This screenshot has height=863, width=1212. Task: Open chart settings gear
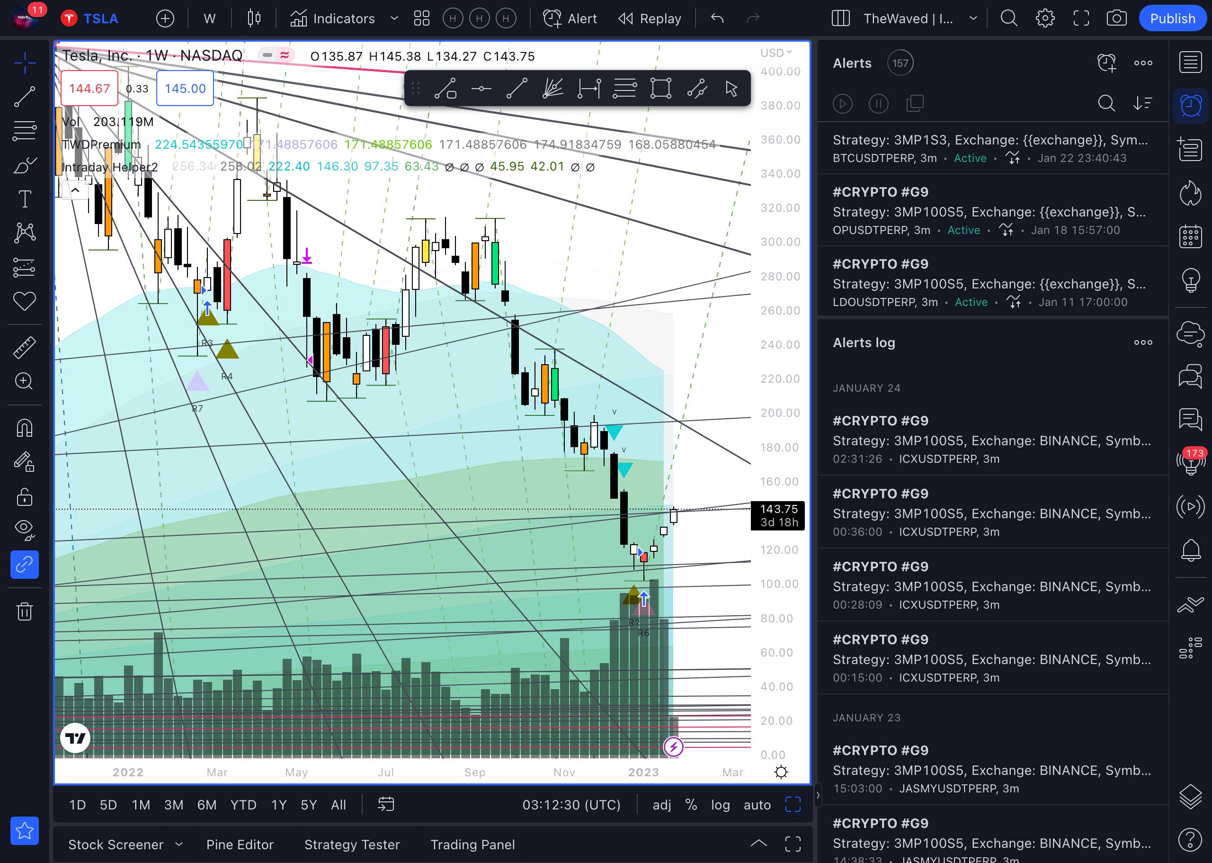pyautogui.click(x=1045, y=18)
